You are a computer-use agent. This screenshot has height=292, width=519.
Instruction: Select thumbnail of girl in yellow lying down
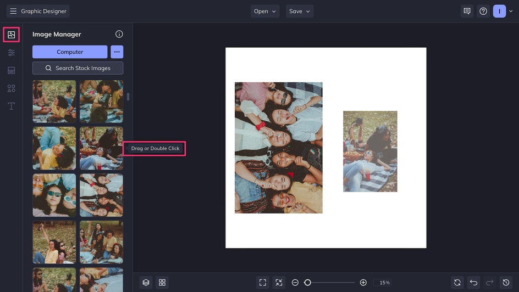click(x=54, y=148)
